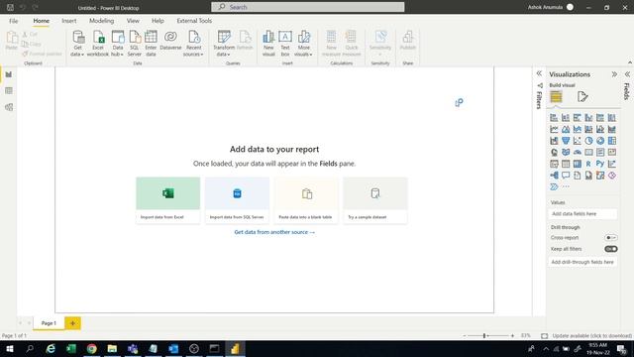Select the Clustered bar chart visual
634x357 pixels.
(x=577, y=118)
